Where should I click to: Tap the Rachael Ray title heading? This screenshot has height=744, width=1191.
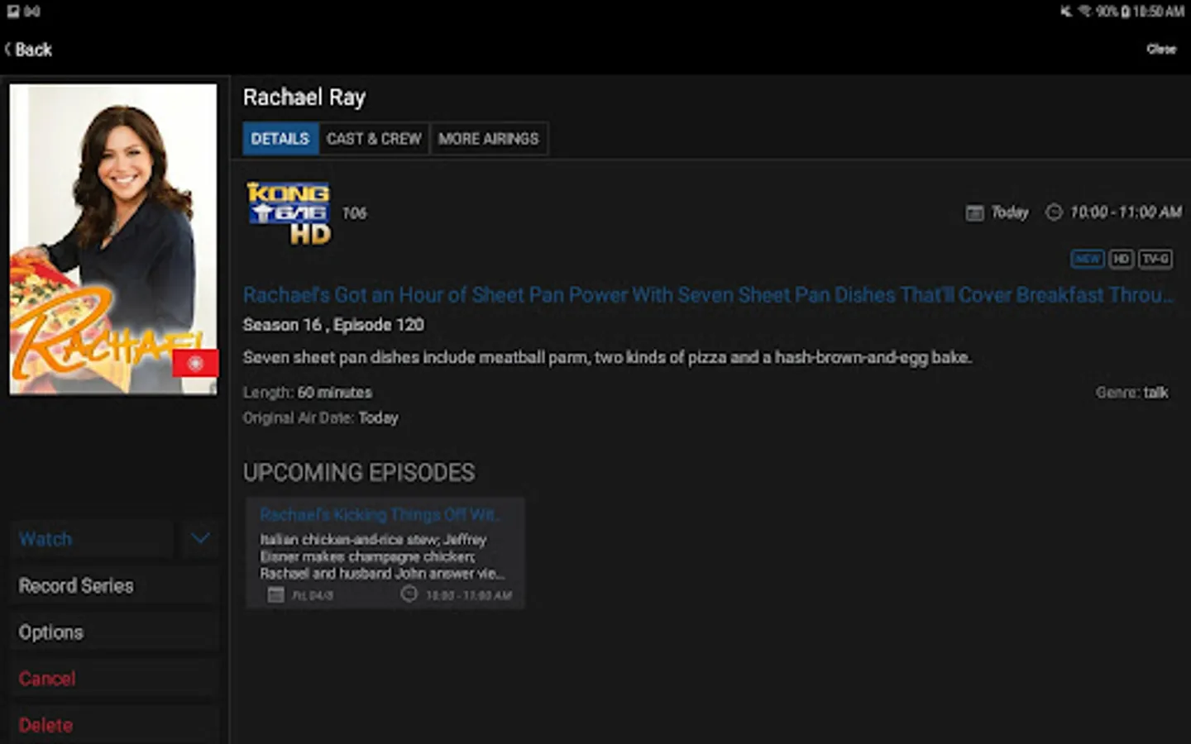[x=304, y=98]
